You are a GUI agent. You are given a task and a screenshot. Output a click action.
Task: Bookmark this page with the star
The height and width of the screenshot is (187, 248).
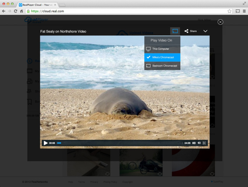point(229,11)
